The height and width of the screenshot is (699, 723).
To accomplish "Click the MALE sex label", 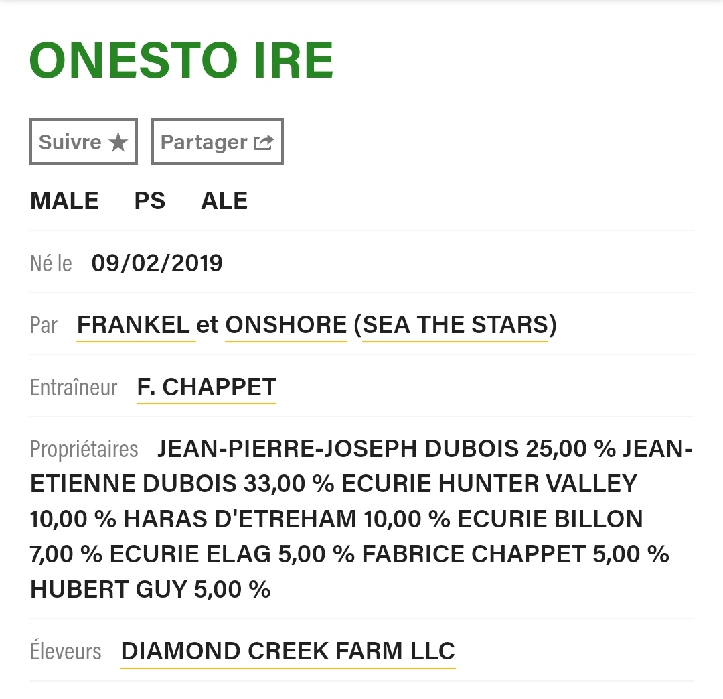I will click(x=64, y=201).
